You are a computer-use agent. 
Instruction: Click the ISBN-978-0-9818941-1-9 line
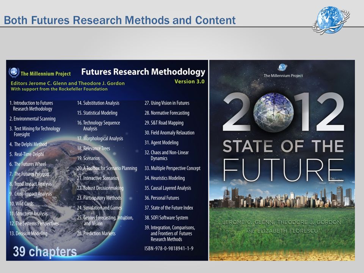(169, 248)
